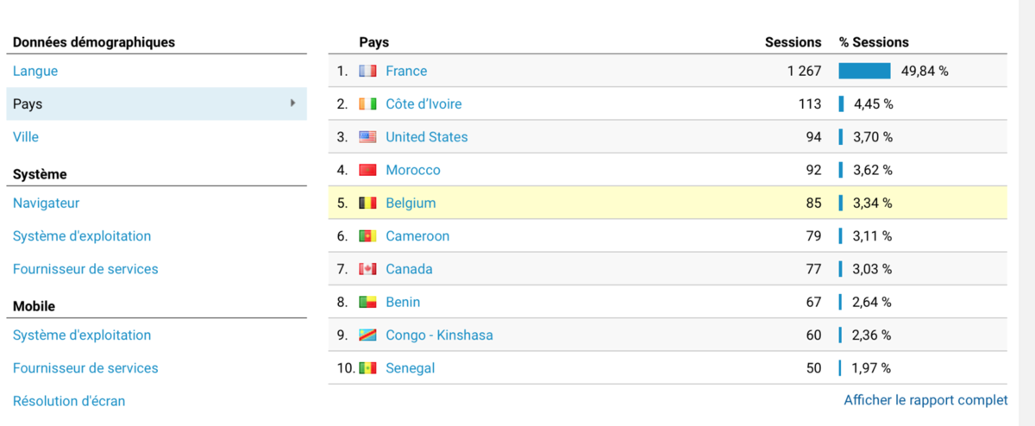Select Langue under Données démographiques

pyautogui.click(x=35, y=71)
